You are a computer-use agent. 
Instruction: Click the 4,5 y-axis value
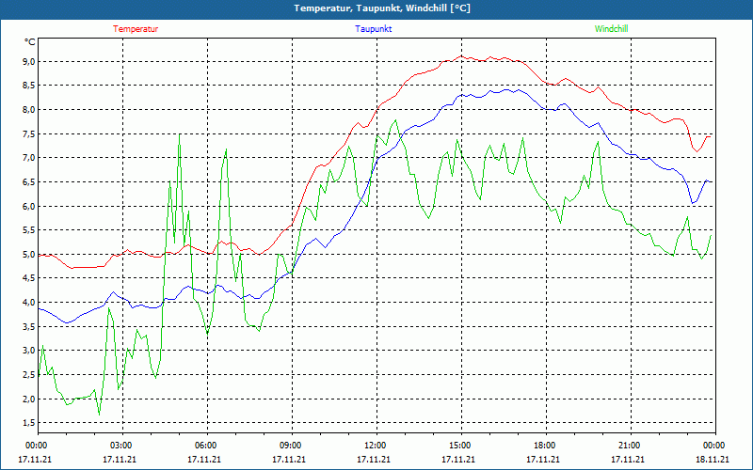click(x=29, y=278)
